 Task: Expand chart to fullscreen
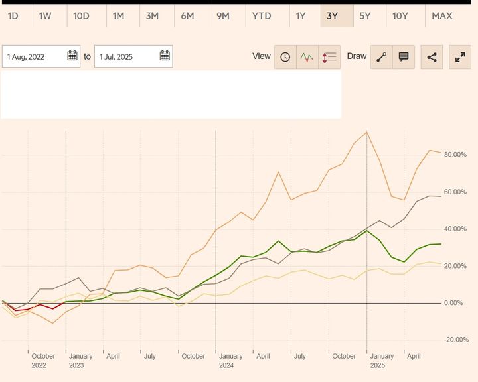459,57
